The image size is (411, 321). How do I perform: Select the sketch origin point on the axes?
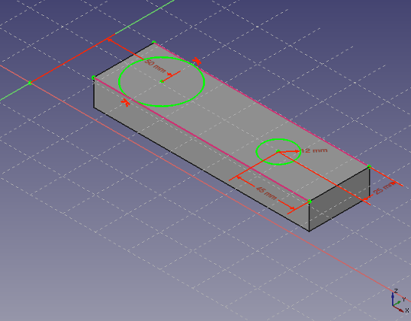[x=31, y=83]
